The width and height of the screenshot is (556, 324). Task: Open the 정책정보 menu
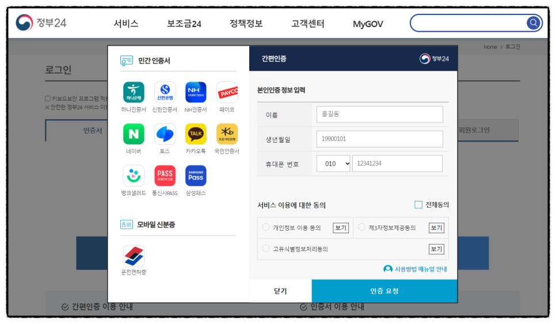pos(246,24)
